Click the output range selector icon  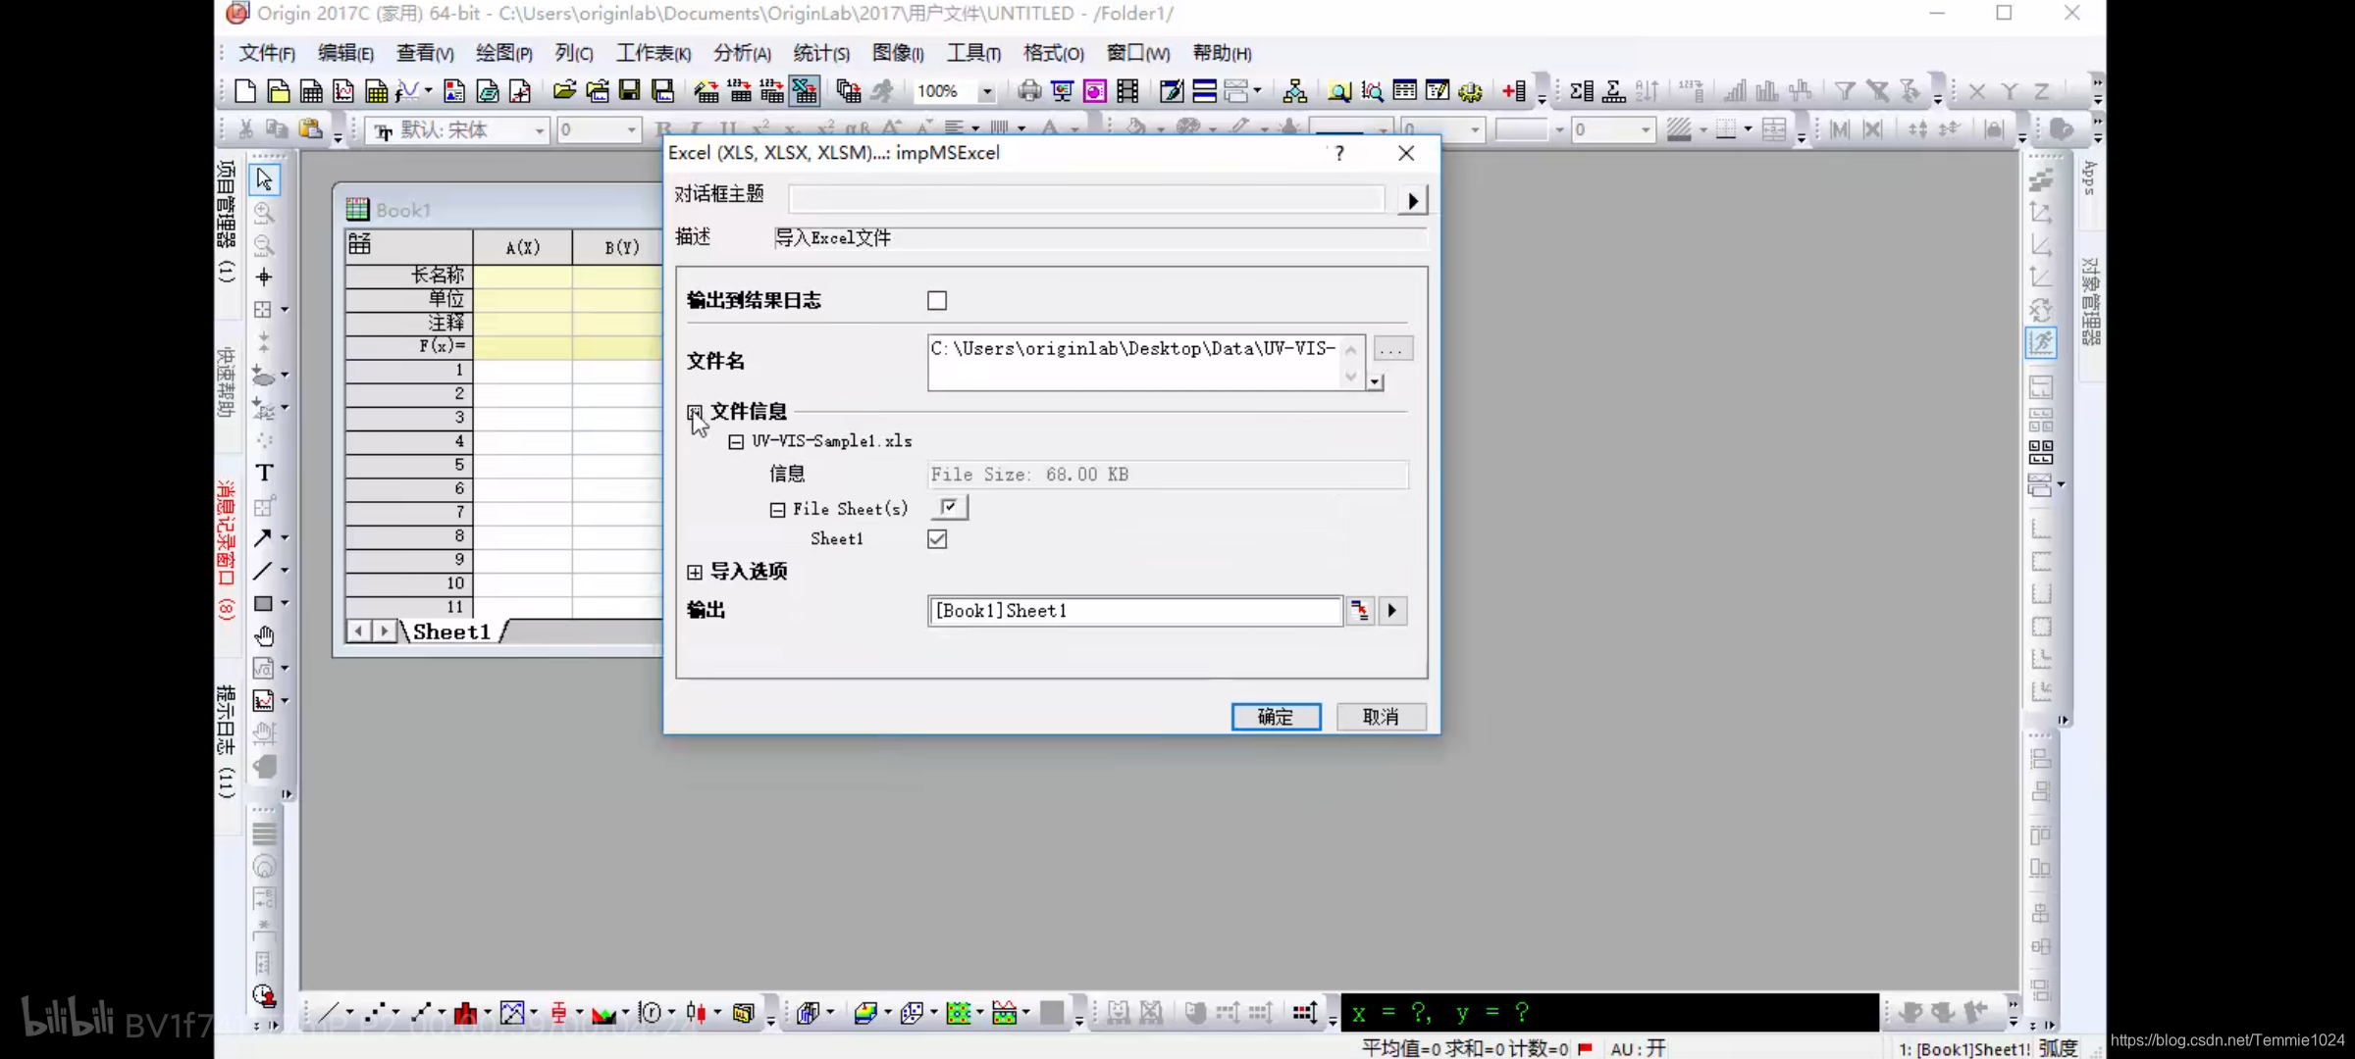1359,611
